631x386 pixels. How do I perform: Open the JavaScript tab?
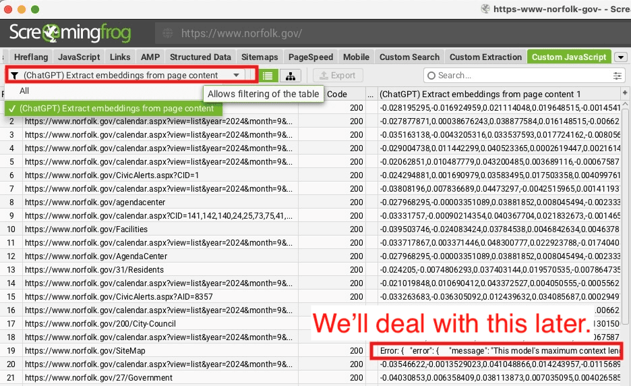pos(79,57)
